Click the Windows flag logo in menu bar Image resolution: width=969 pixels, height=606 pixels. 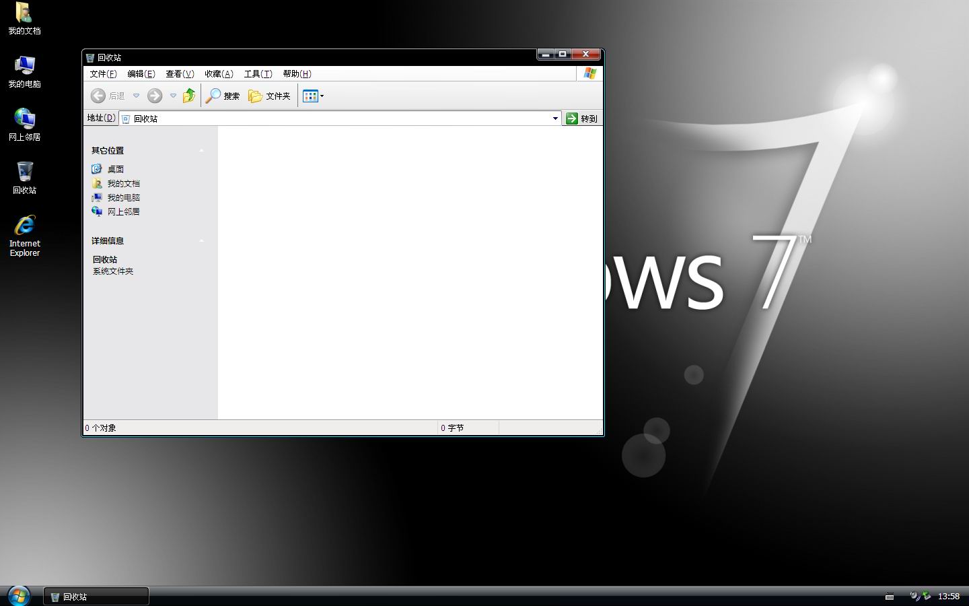click(x=590, y=73)
